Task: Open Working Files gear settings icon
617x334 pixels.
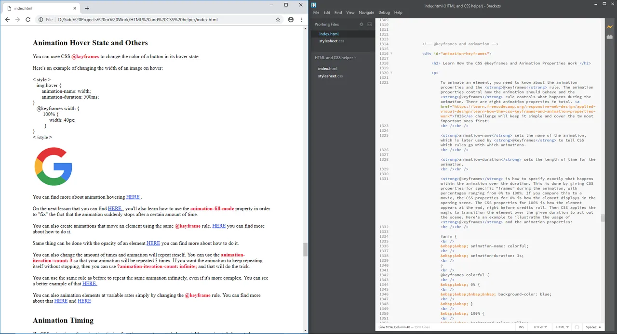Action: pos(362,24)
